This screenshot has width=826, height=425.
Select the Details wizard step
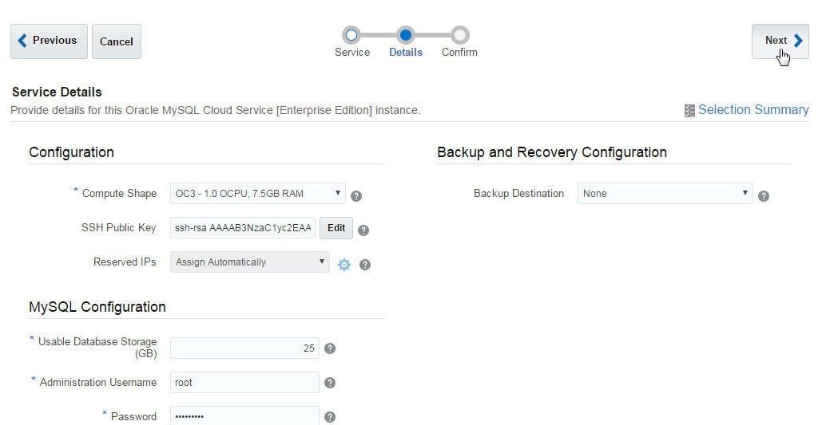[406, 42]
